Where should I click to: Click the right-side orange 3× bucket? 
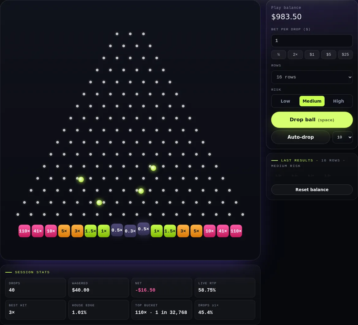click(x=183, y=231)
